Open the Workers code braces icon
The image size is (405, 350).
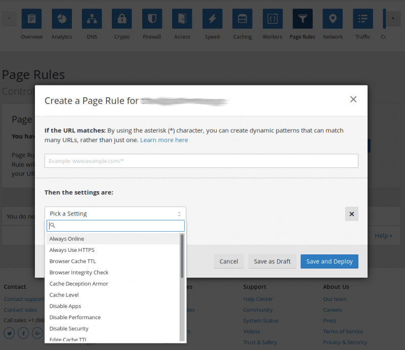pyautogui.click(x=272, y=19)
